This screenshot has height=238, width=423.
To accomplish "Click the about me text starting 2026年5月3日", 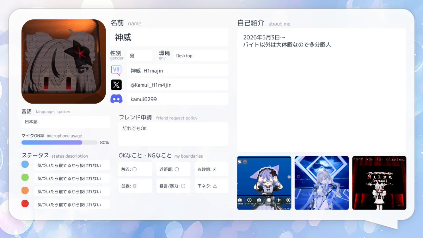I will [287, 41].
